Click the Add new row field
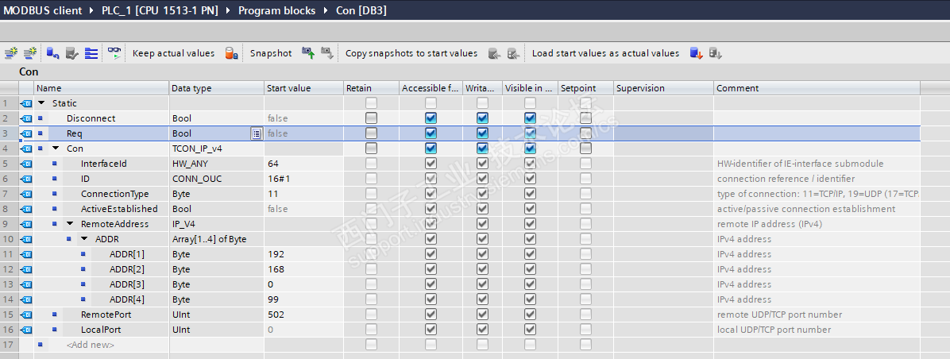This screenshot has height=359, width=950. (x=91, y=345)
